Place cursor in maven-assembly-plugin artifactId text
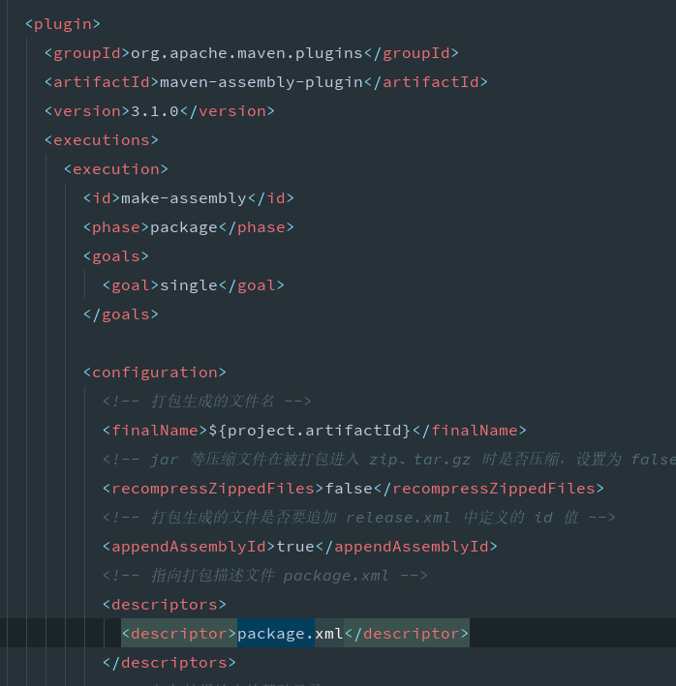The width and height of the screenshot is (676, 686). (x=261, y=82)
